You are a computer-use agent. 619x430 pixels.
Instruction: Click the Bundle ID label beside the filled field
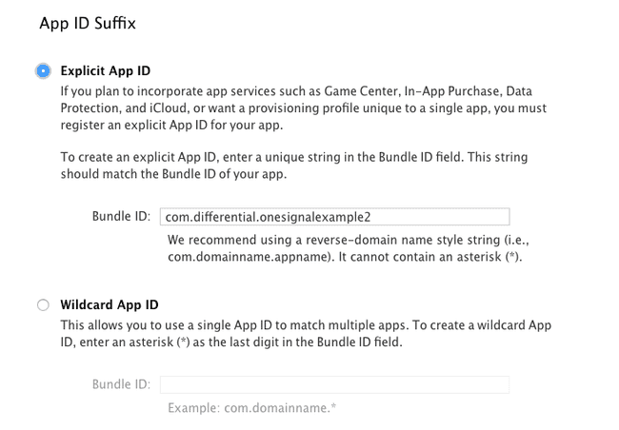121,216
